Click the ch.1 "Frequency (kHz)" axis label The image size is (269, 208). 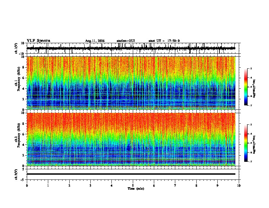19,79
